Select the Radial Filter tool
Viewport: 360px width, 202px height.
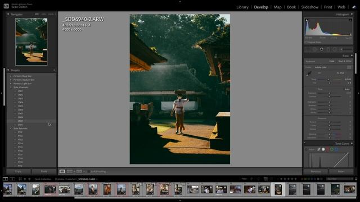pyautogui.click(x=335, y=49)
